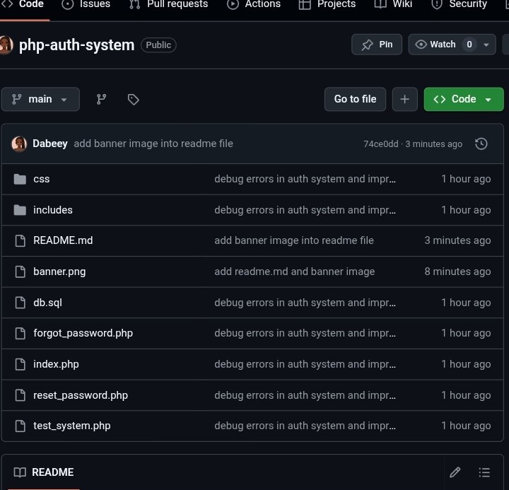Open the main branch dropdown
509x490 pixels.
coord(40,99)
